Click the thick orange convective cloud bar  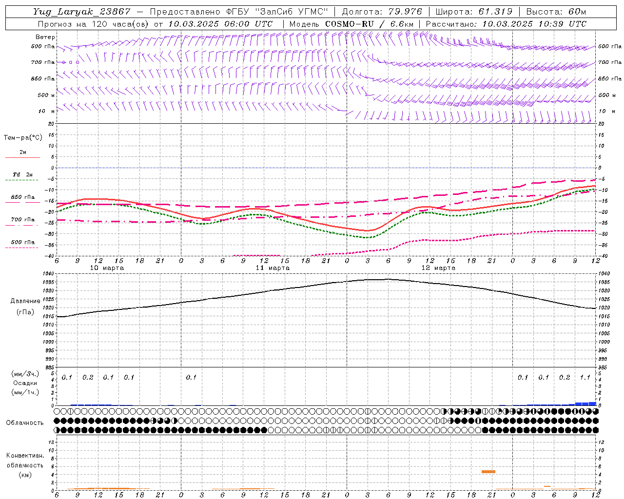488,472
